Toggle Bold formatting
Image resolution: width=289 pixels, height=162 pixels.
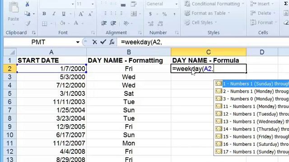click(44, 14)
